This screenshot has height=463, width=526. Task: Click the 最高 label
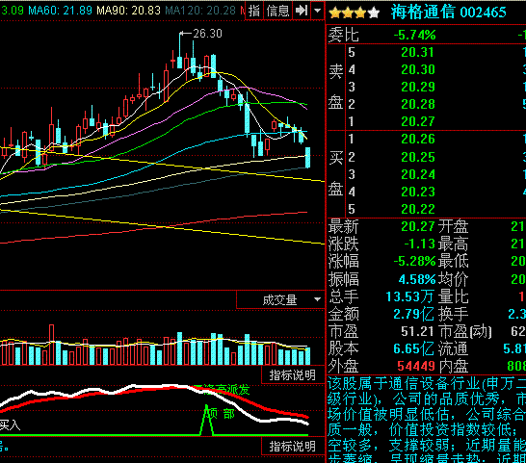tap(453, 244)
